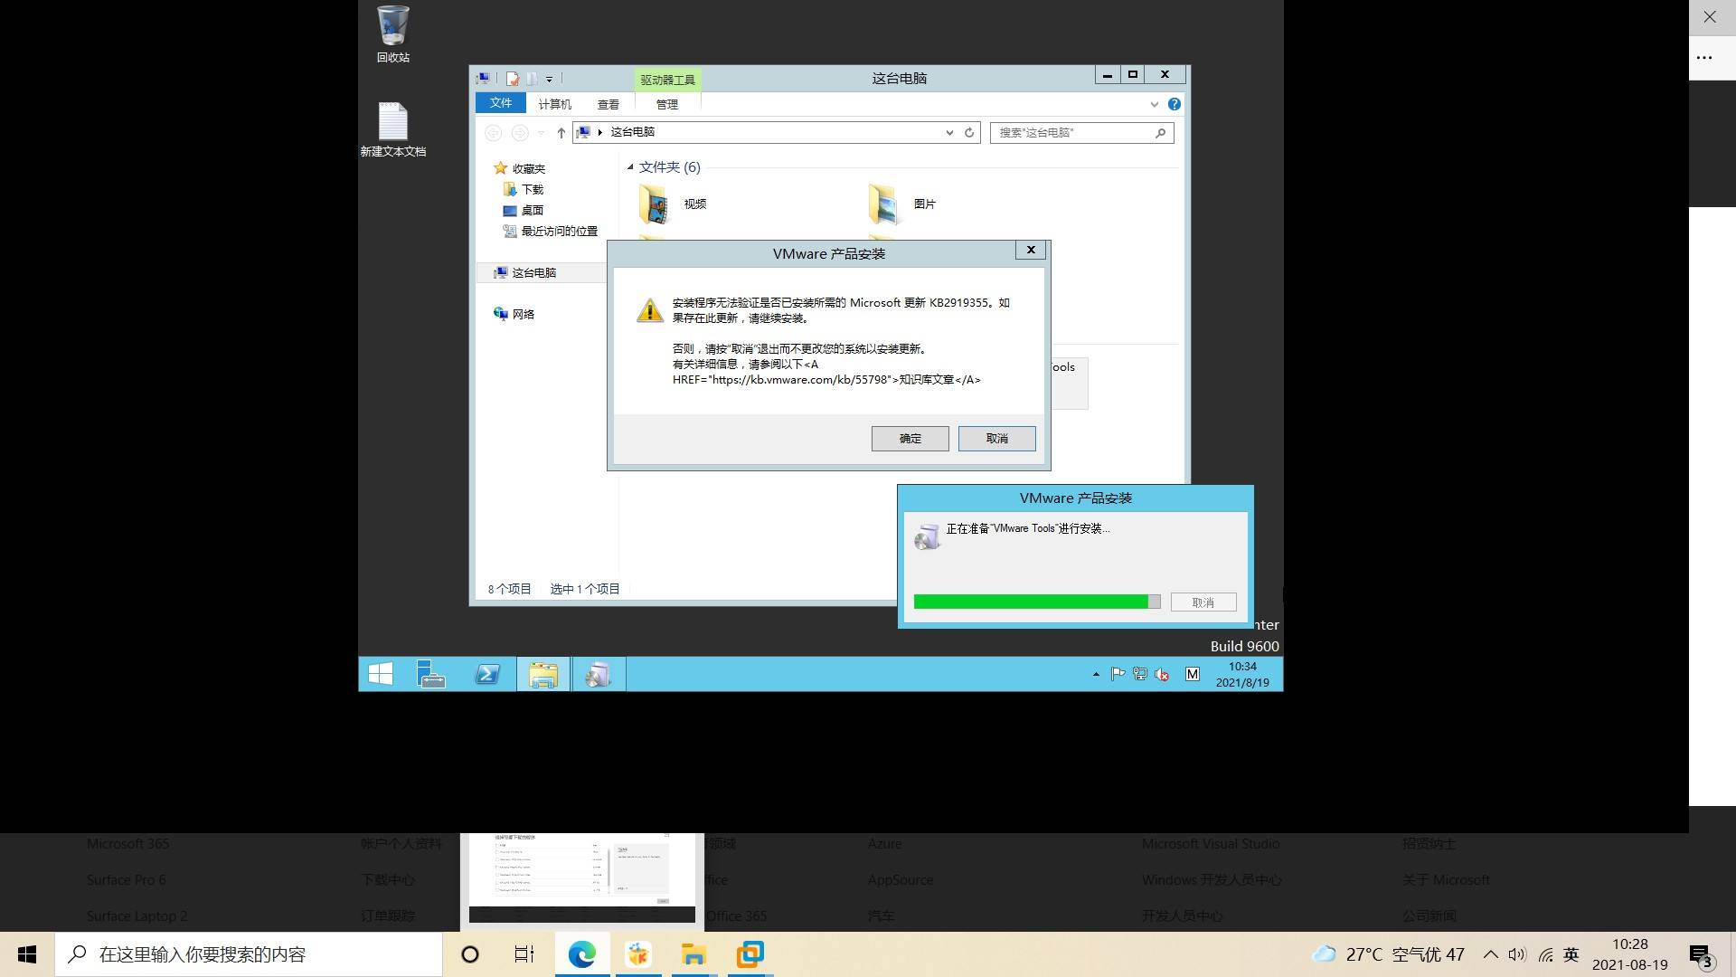
Task: Close the VMware 产品安装 warning dialog
Action: pos(1031,251)
